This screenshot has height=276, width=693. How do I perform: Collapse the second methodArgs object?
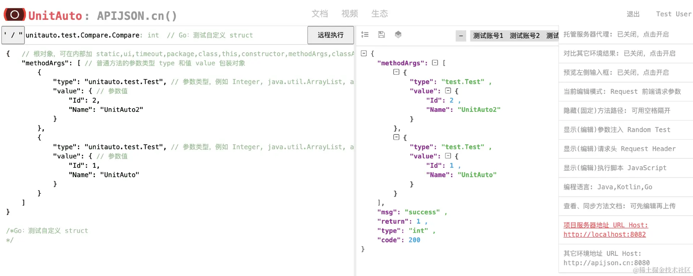396,137
